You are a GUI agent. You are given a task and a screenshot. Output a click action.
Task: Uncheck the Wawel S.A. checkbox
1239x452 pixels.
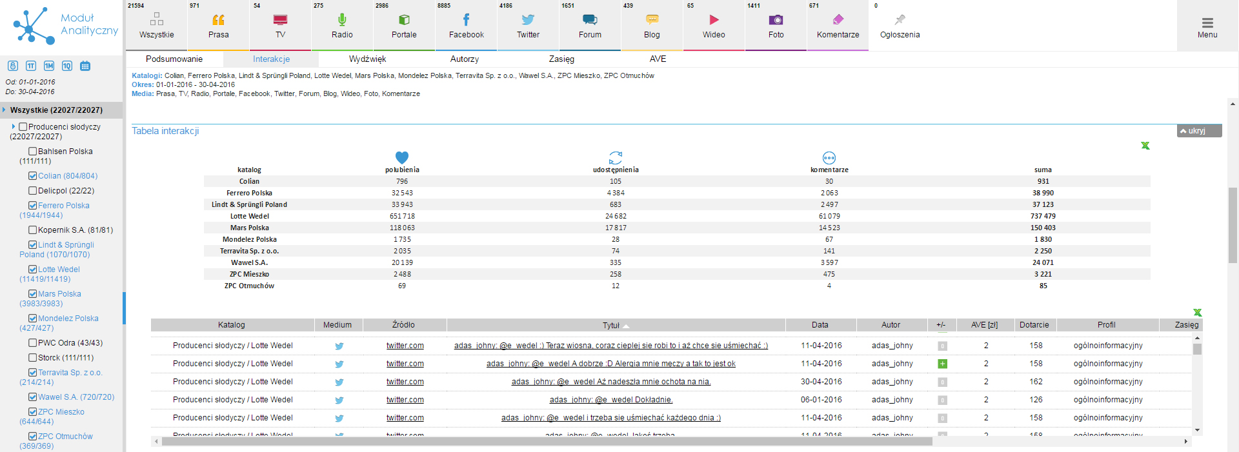coord(32,397)
